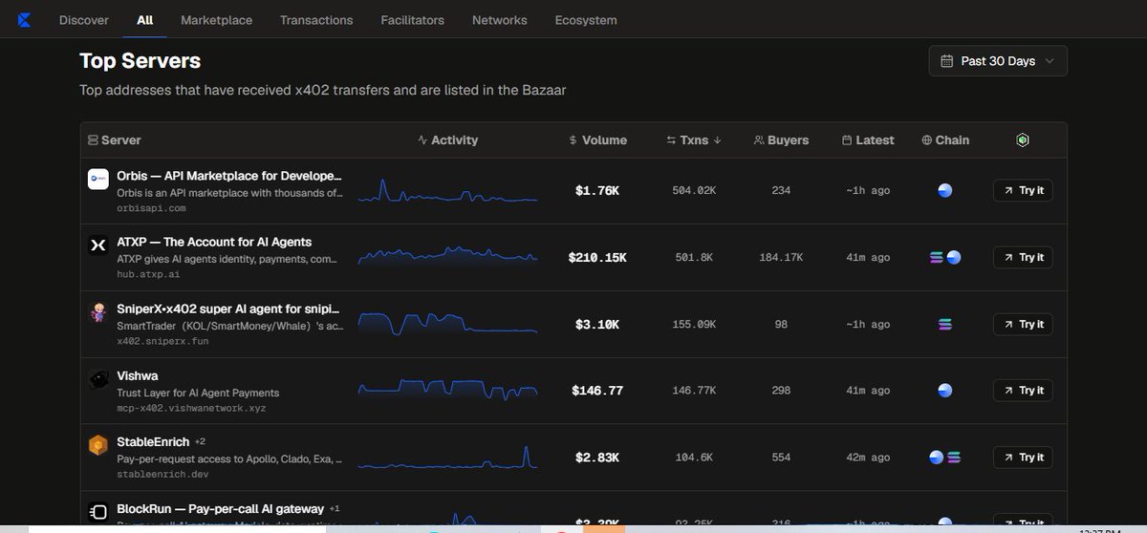Screen dimensions: 1147x533
Task: Click the 184.17K buyers value
Action: click(781, 258)
